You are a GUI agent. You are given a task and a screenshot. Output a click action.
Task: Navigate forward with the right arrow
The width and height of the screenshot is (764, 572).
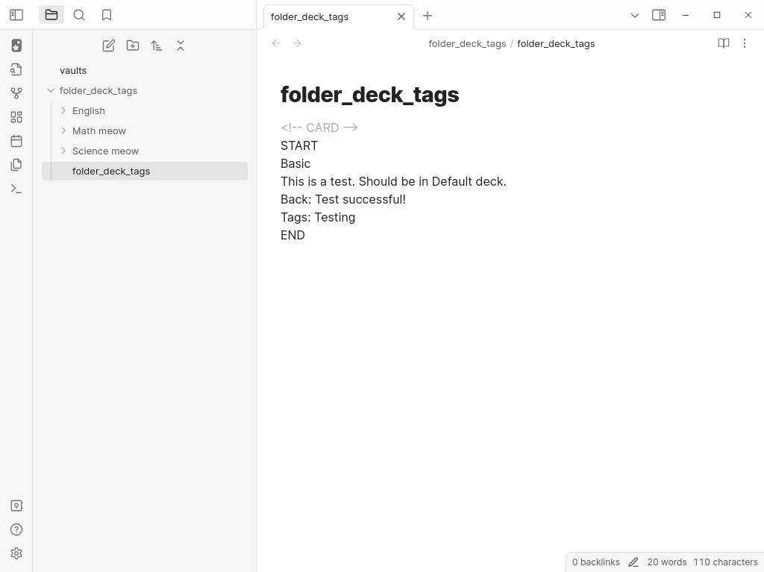[297, 43]
